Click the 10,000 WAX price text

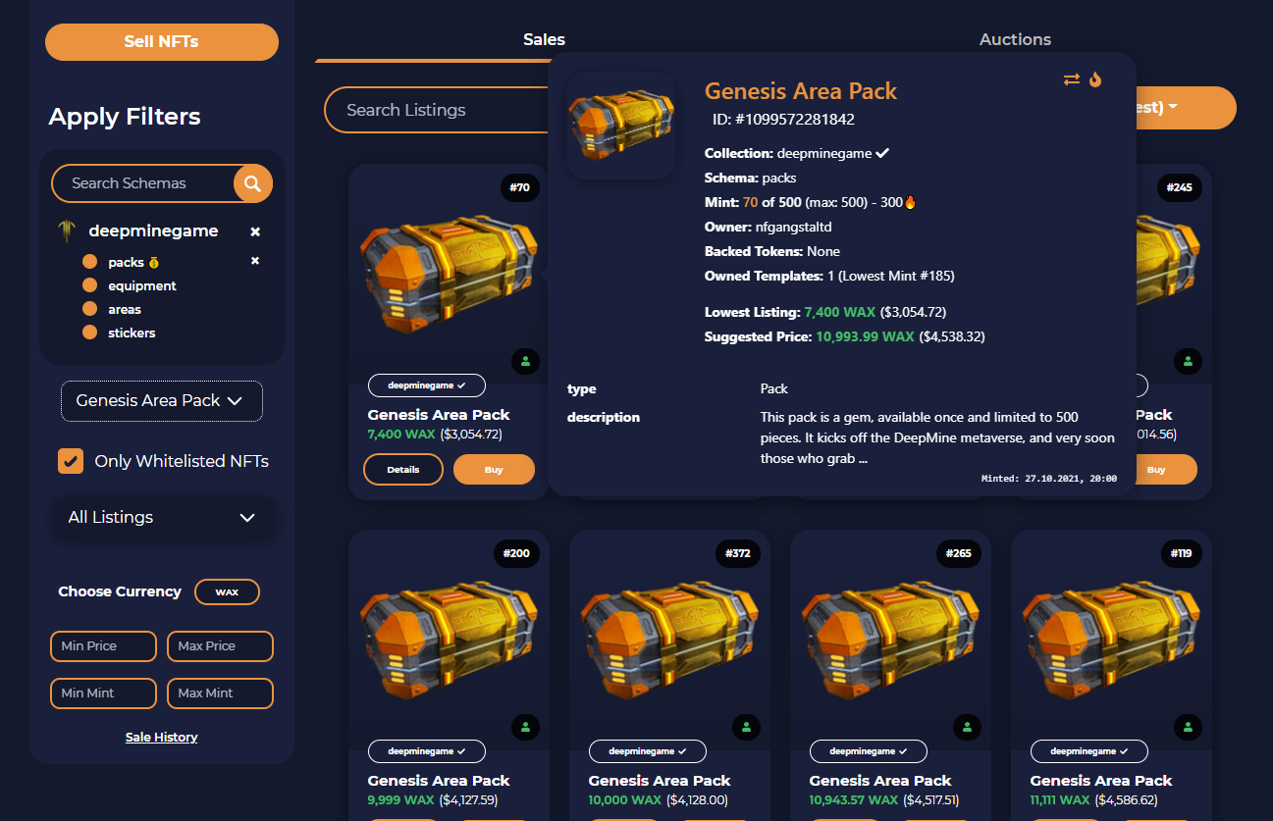pos(624,800)
